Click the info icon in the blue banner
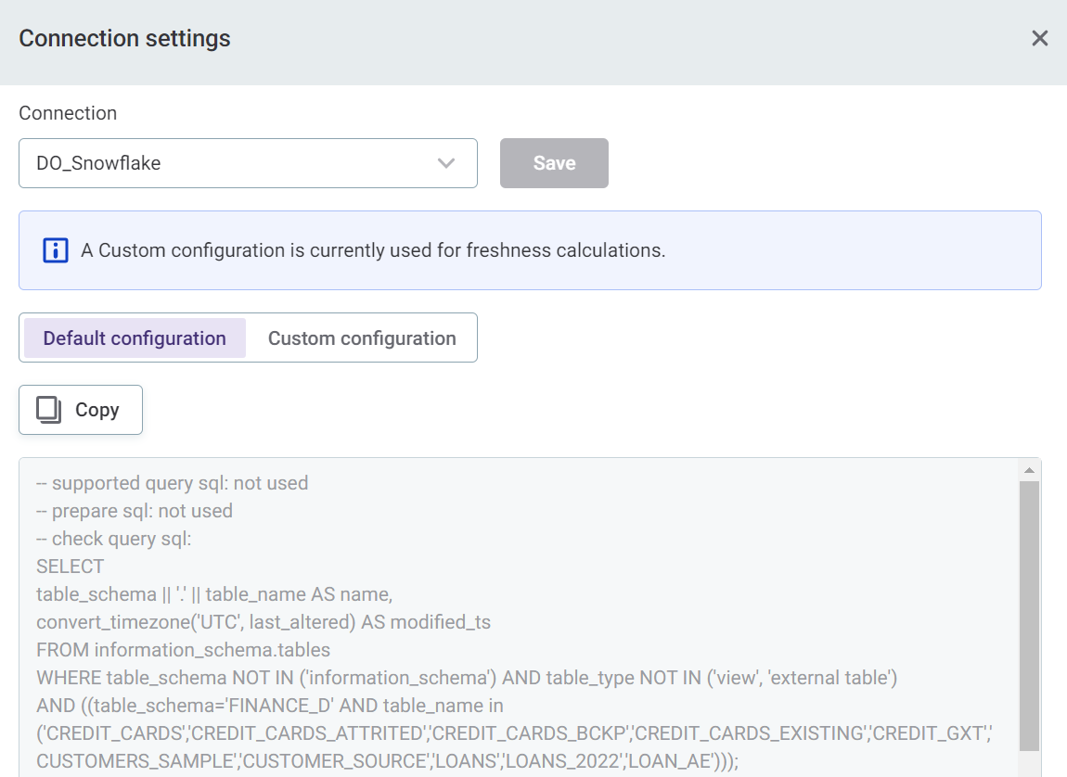This screenshot has height=777, width=1067. tap(56, 250)
